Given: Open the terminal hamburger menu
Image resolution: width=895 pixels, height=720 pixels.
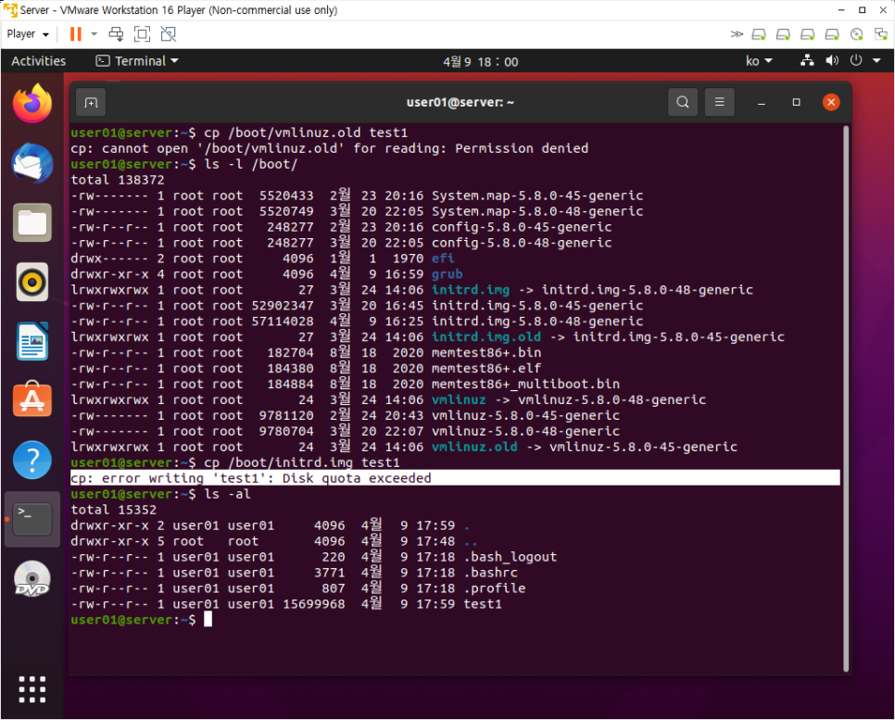Looking at the screenshot, I should coord(719,102).
